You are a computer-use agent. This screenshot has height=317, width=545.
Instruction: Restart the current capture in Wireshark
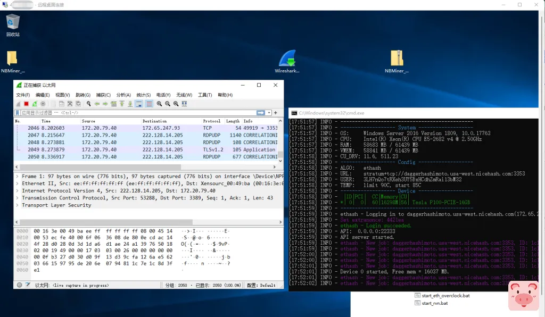(x=35, y=104)
